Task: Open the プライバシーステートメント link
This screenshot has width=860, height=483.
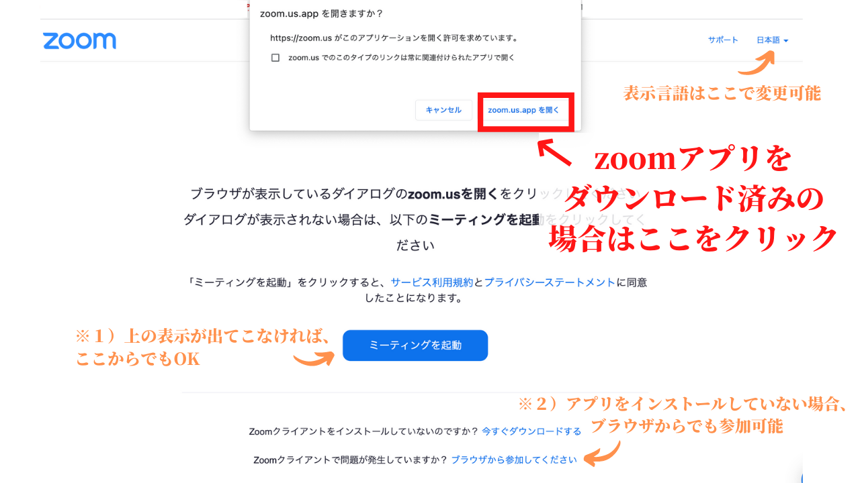Action: pyautogui.click(x=549, y=282)
